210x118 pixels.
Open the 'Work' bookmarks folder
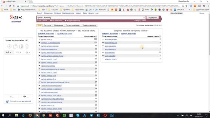pyautogui.click(x=5, y=10)
